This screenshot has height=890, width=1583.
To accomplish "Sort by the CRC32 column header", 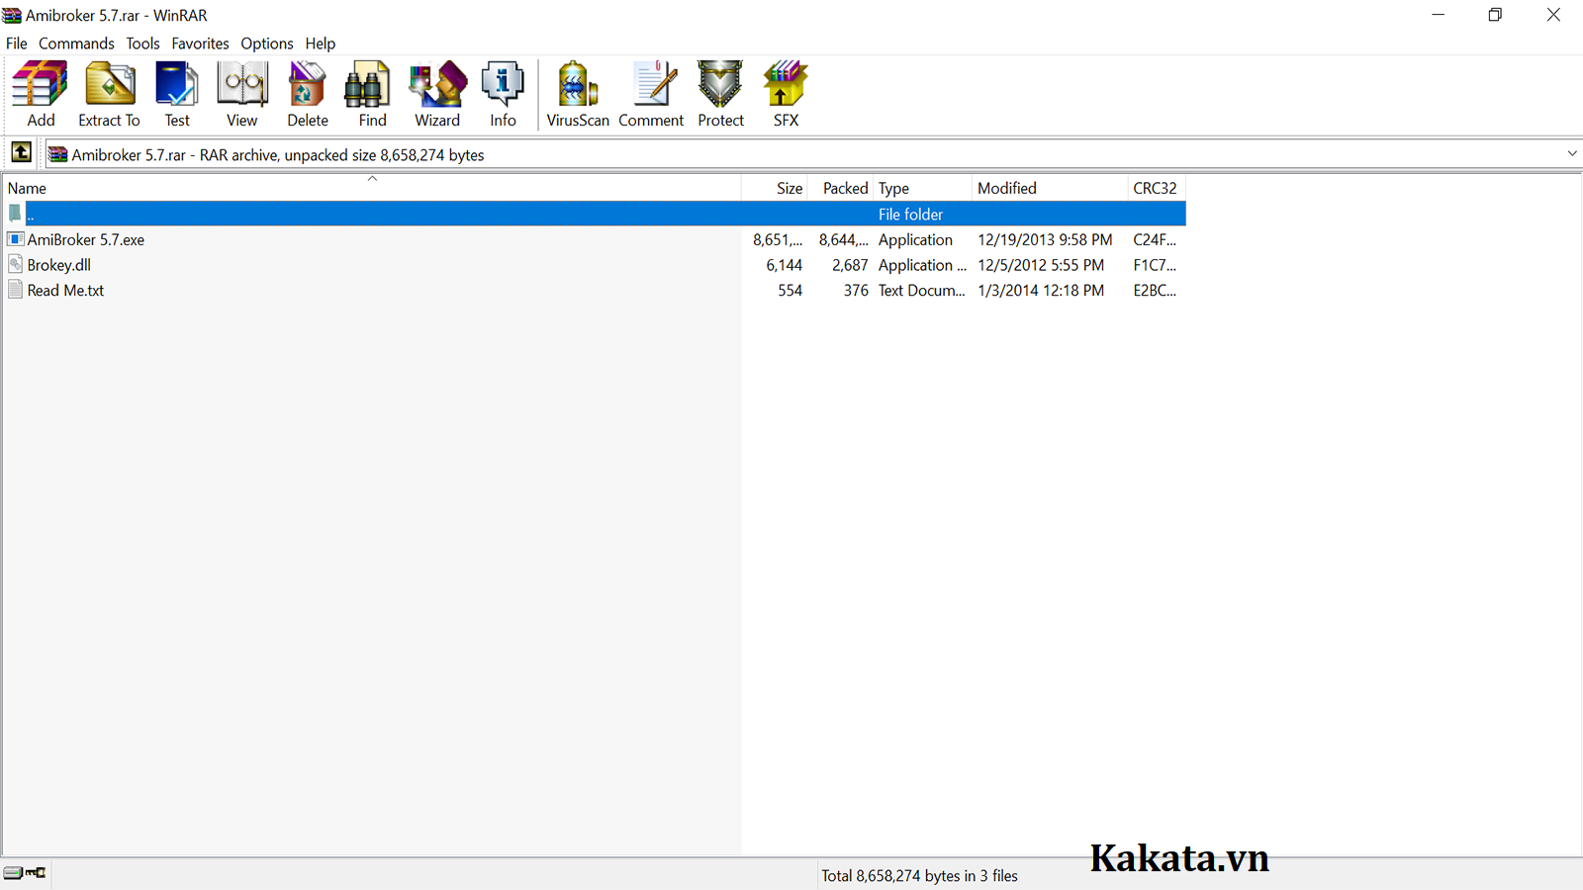I will point(1157,188).
